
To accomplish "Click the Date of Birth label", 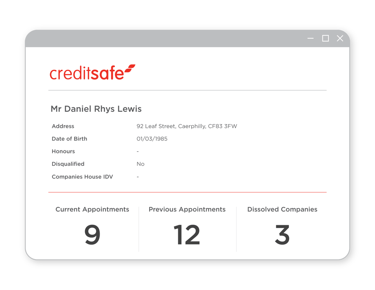I will 69,139.
